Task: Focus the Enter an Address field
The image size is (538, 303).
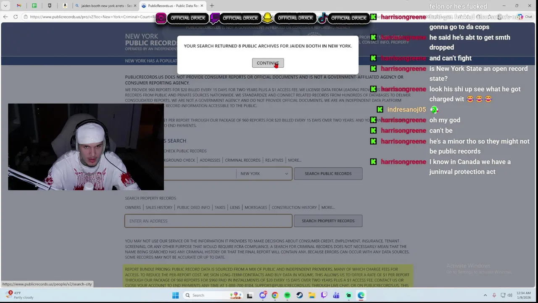Action: point(208,221)
